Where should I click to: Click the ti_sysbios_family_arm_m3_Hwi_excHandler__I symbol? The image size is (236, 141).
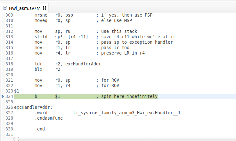(126, 113)
